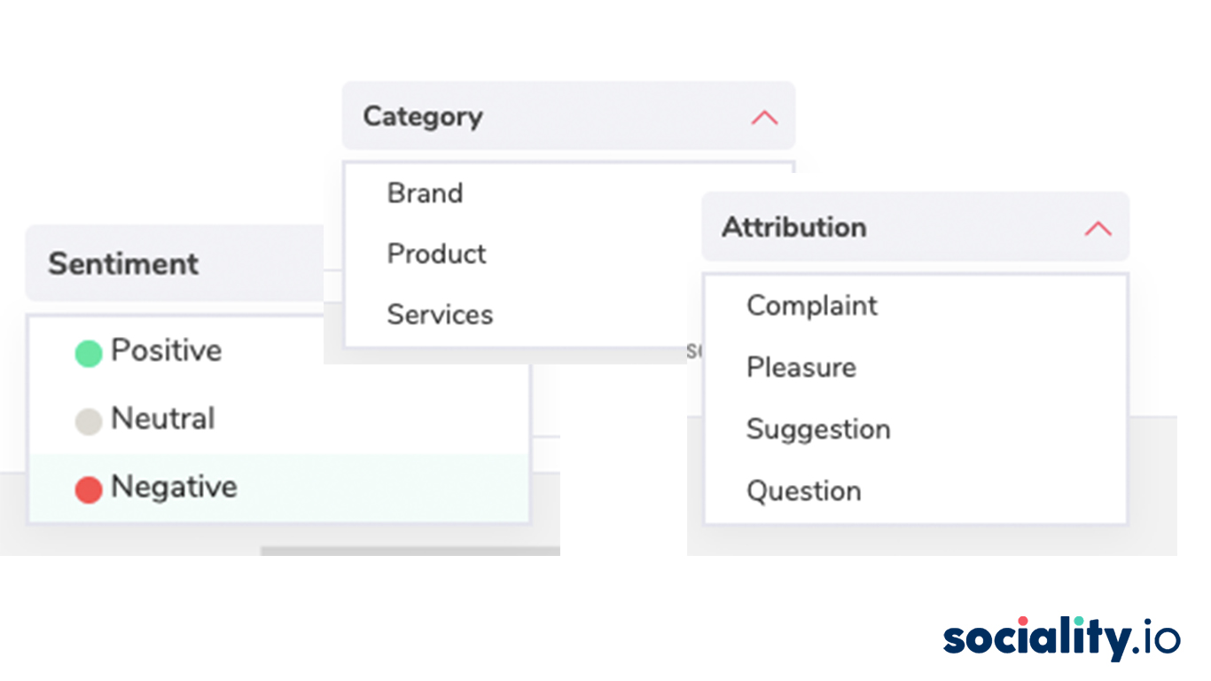Select Positive sentiment option

tap(167, 351)
